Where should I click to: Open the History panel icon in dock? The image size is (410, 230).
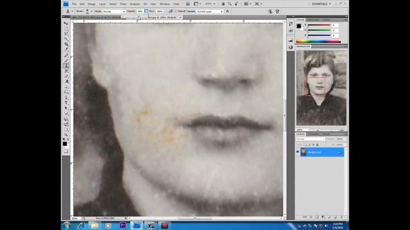pos(291,24)
